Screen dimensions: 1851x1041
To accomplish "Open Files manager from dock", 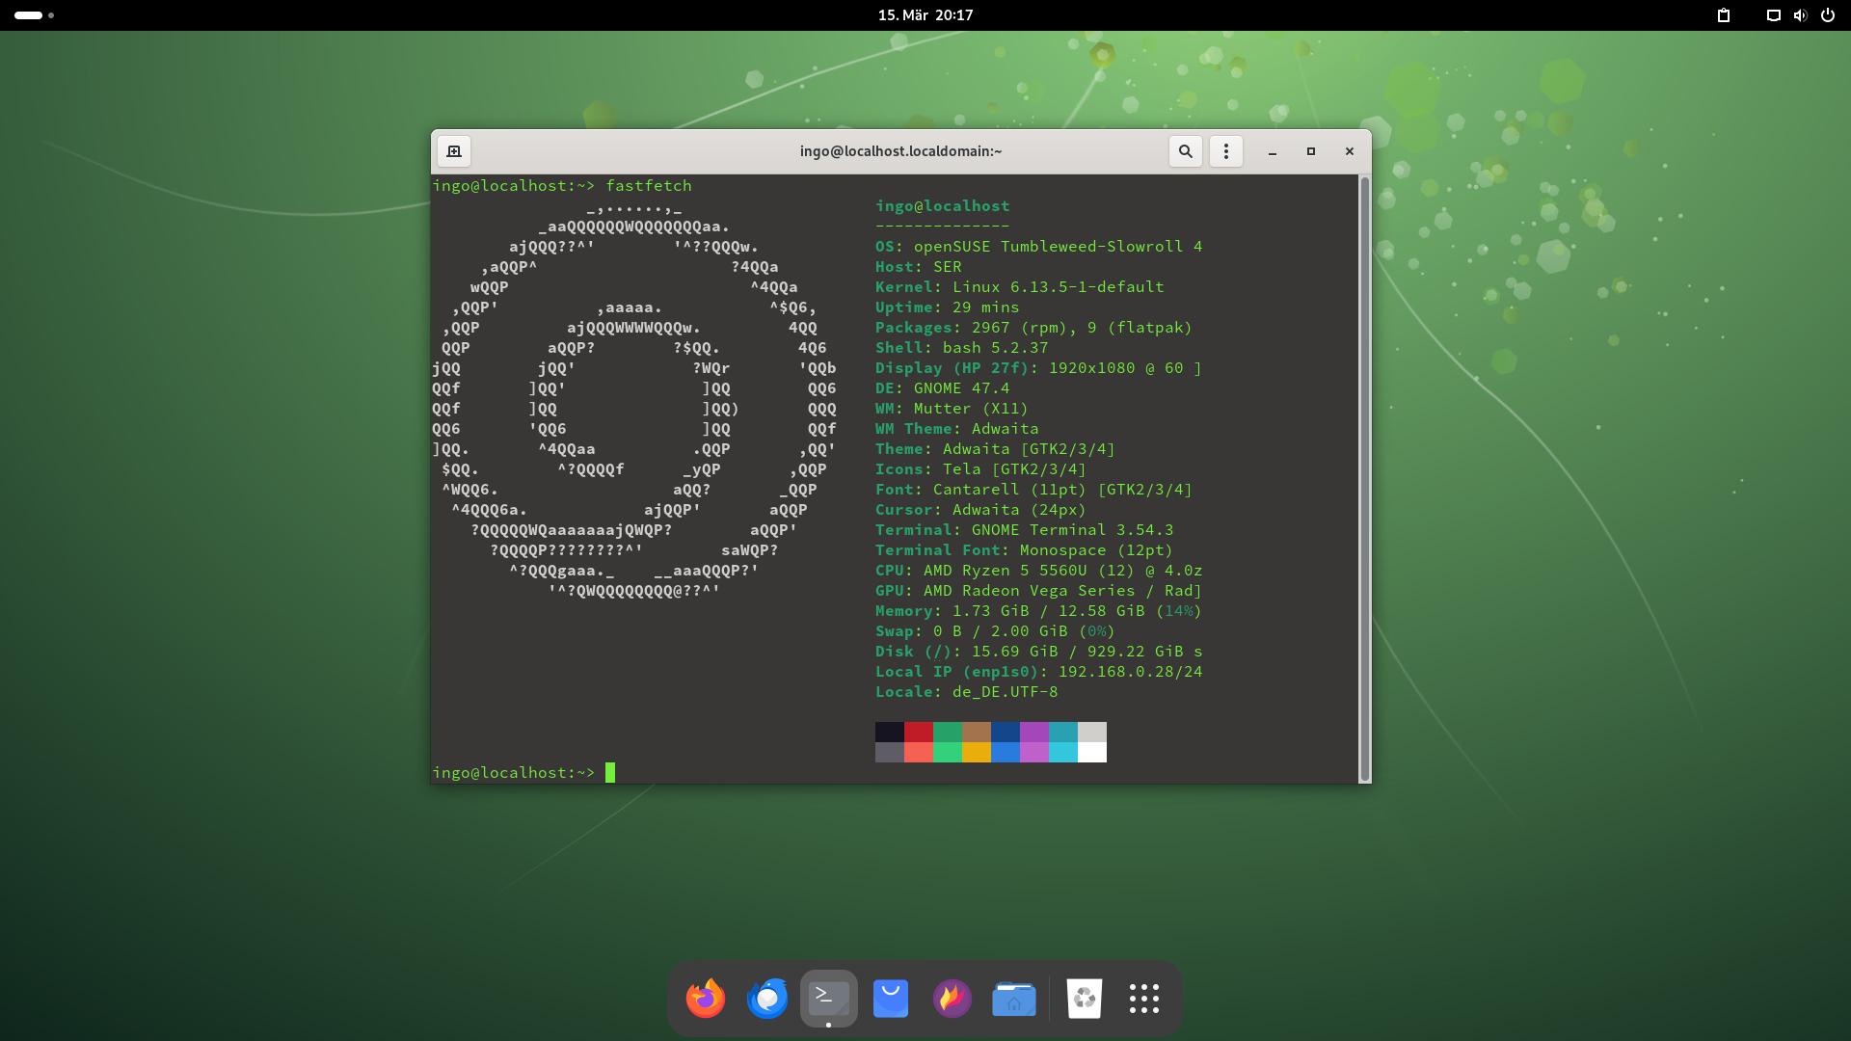I will pos(1014,999).
